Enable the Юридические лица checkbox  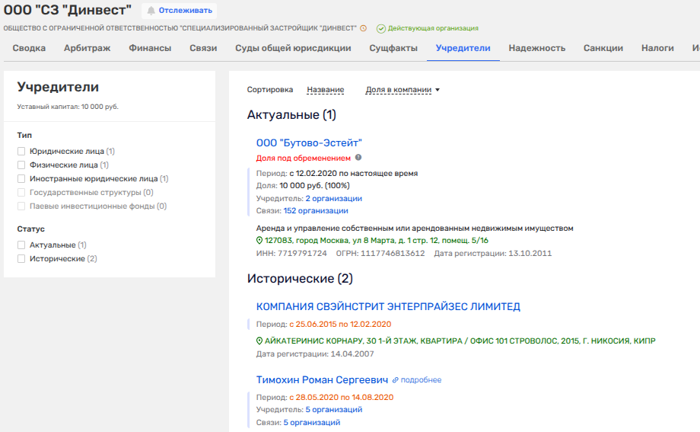[x=22, y=152]
